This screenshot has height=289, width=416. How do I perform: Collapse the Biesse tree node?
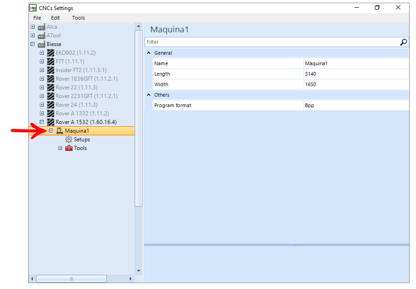[32, 44]
